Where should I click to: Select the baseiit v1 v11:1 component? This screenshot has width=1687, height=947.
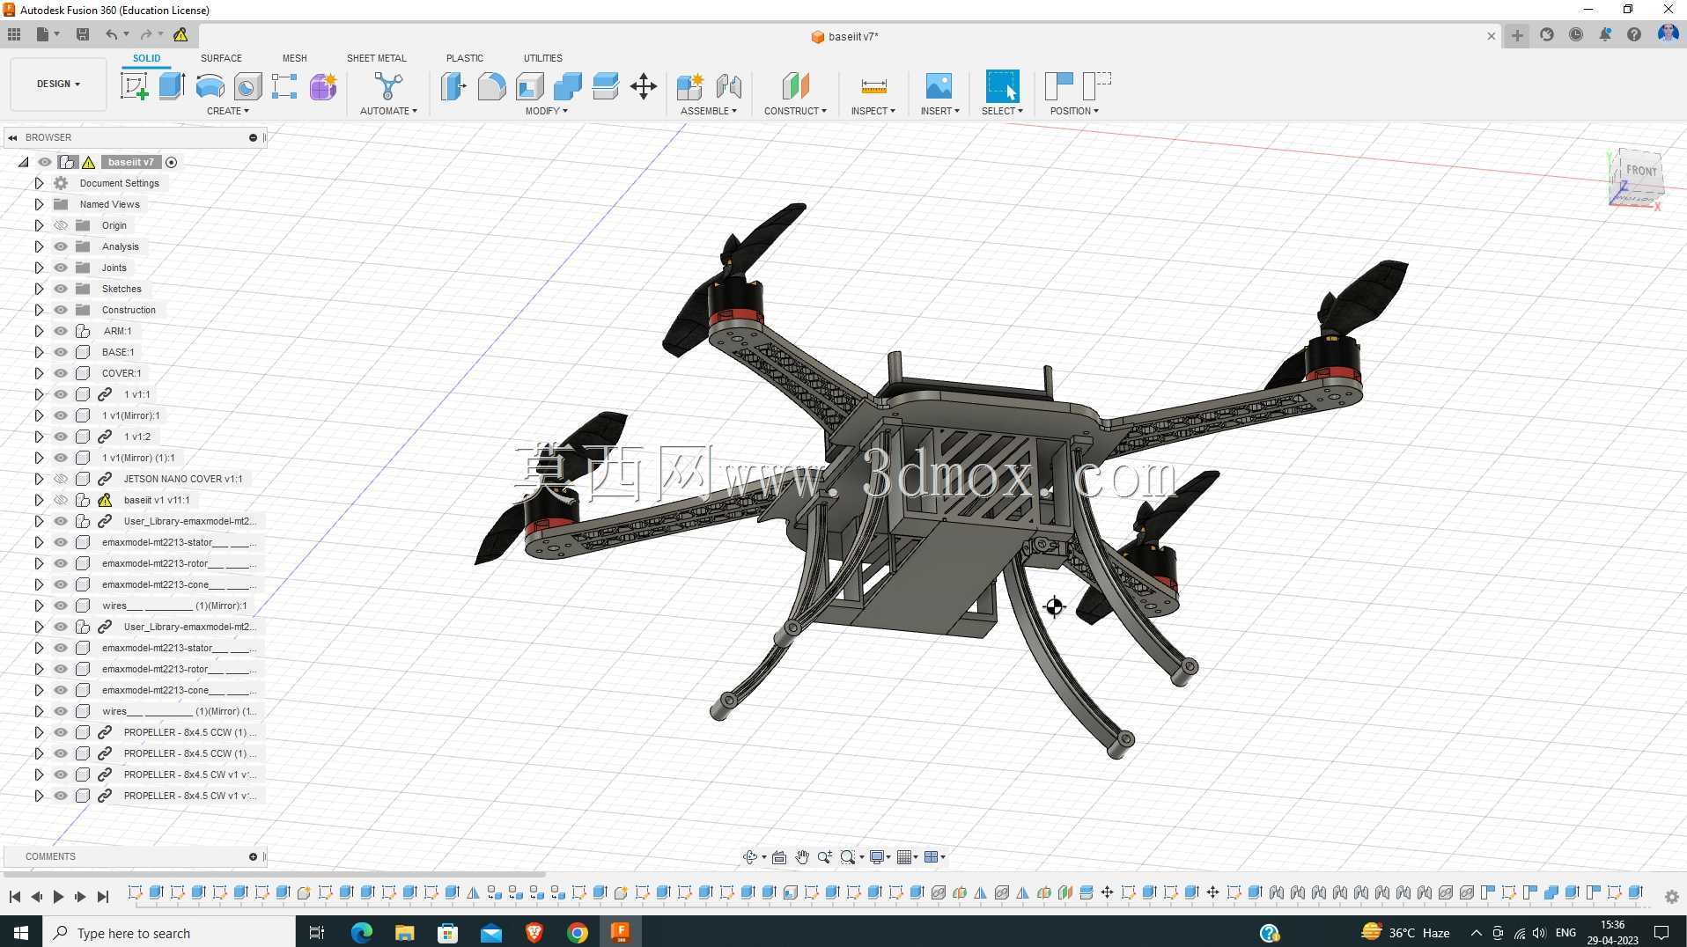point(157,500)
